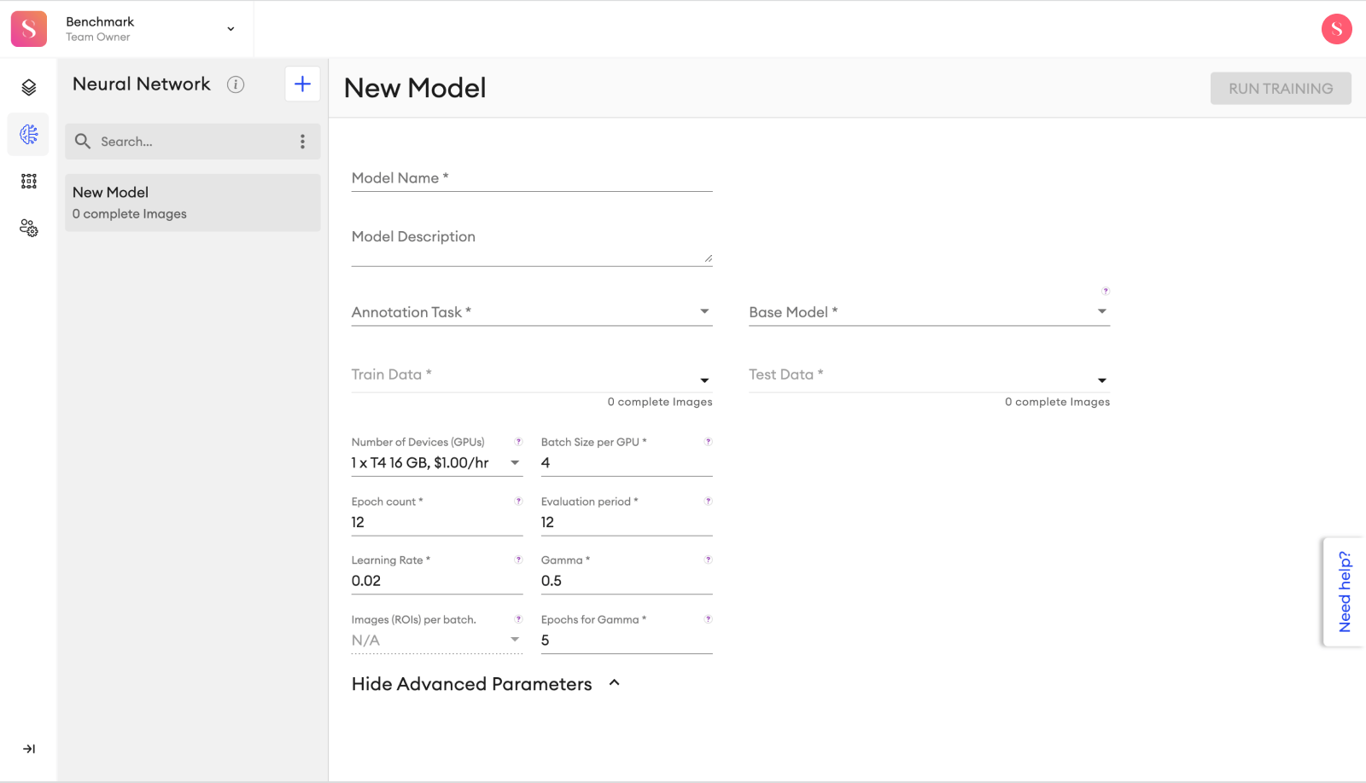The width and height of the screenshot is (1366, 783).
Task: Open the Team management icon in sidebar
Action: click(x=28, y=228)
